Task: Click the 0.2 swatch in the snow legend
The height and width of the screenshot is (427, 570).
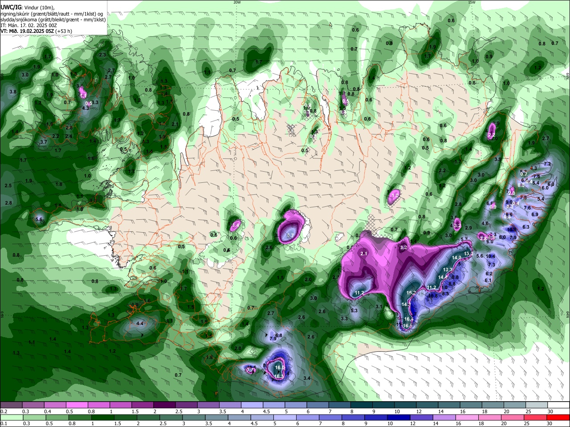Action: [x=11, y=405]
